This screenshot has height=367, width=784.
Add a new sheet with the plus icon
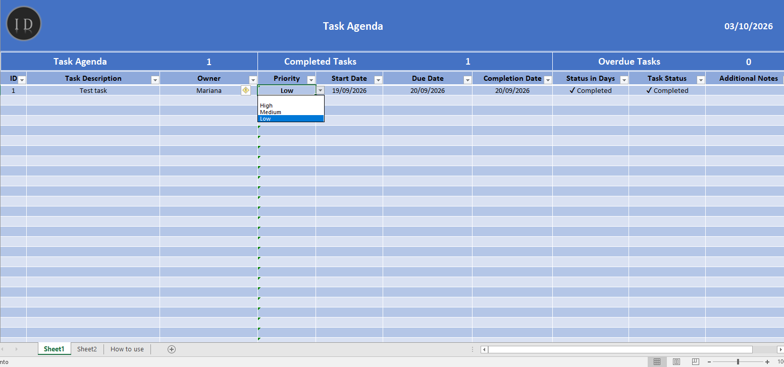pos(172,349)
